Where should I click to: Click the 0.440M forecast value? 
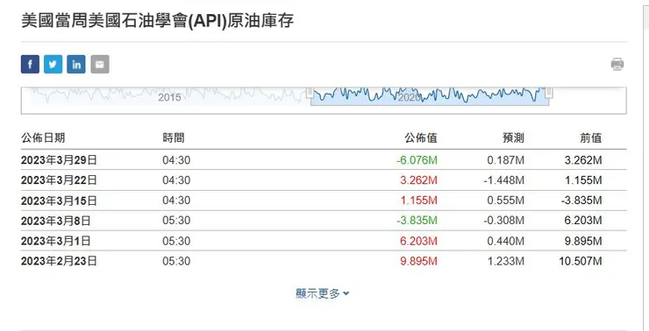pos(505,241)
